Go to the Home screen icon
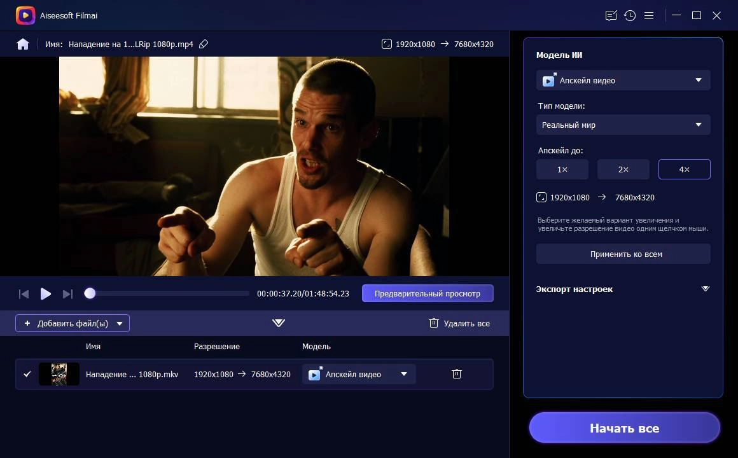The width and height of the screenshot is (738, 458). click(x=23, y=45)
